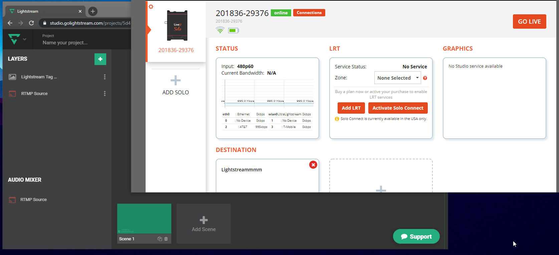Expand the Lightstream logo dropdown chevron
The image size is (559, 255).
coord(24,39)
